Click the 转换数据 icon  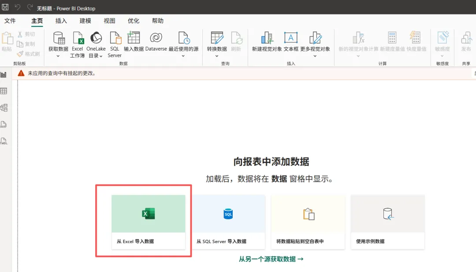[217, 38]
